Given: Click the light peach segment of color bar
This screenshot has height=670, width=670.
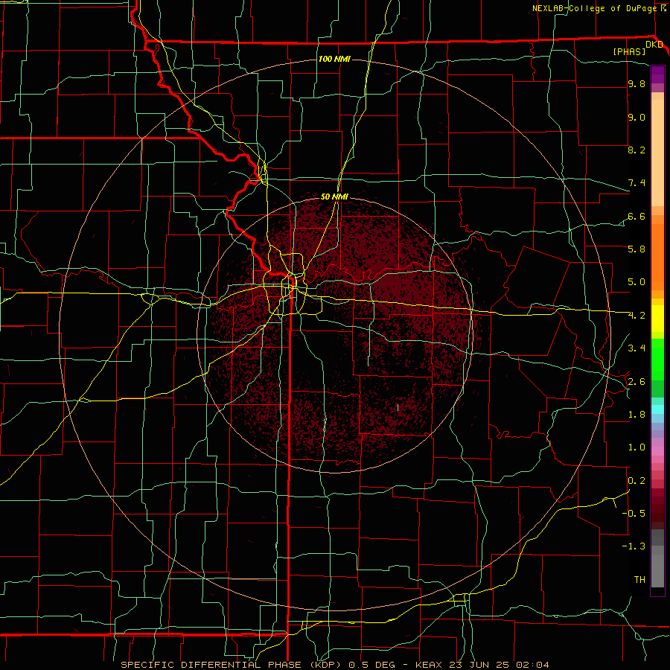Looking at the screenshot, I should coord(657,153).
